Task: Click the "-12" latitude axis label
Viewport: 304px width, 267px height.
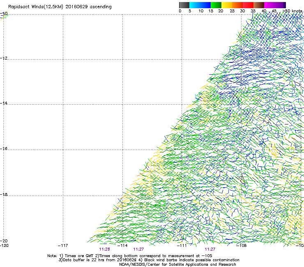Action: coord(4,58)
